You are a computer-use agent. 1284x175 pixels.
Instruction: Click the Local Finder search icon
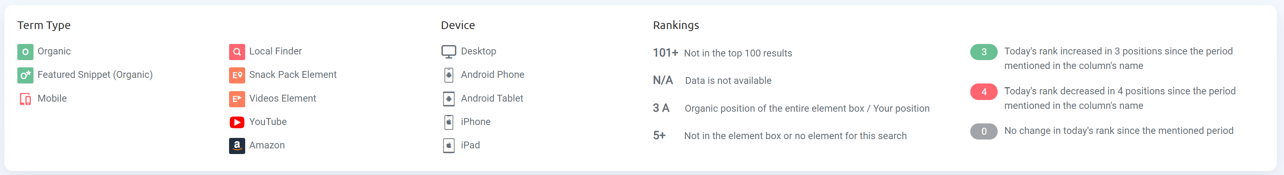237,52
